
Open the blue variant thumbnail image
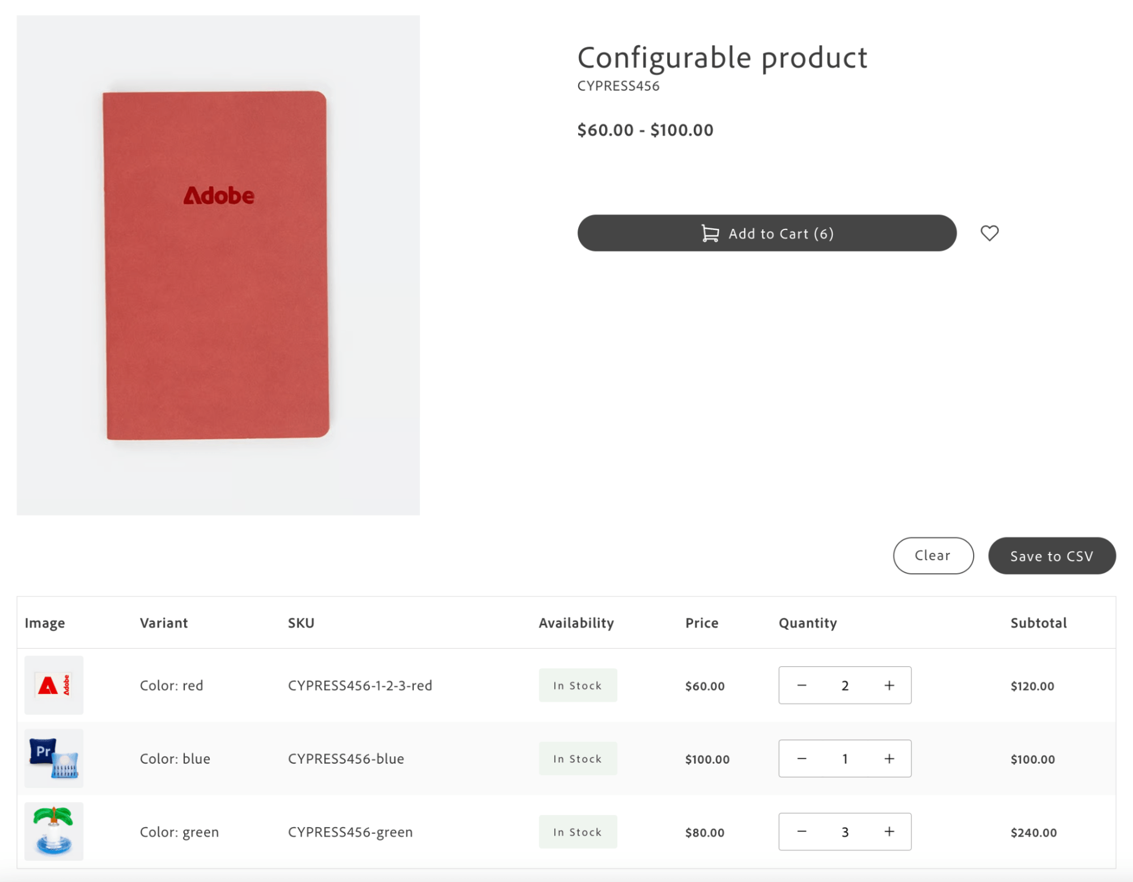[54, 759]
